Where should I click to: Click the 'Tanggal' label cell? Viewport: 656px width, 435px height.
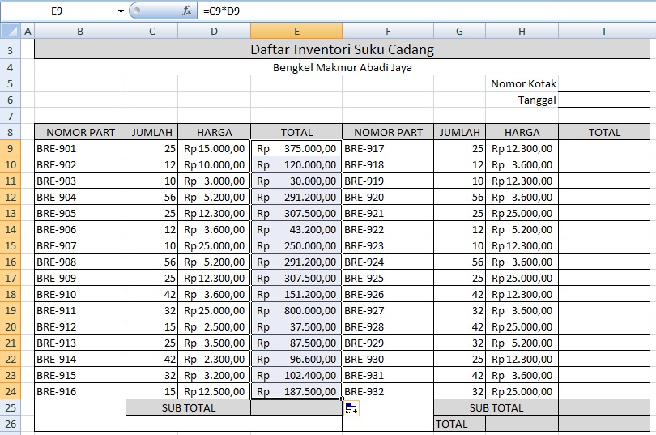[522, 100]
